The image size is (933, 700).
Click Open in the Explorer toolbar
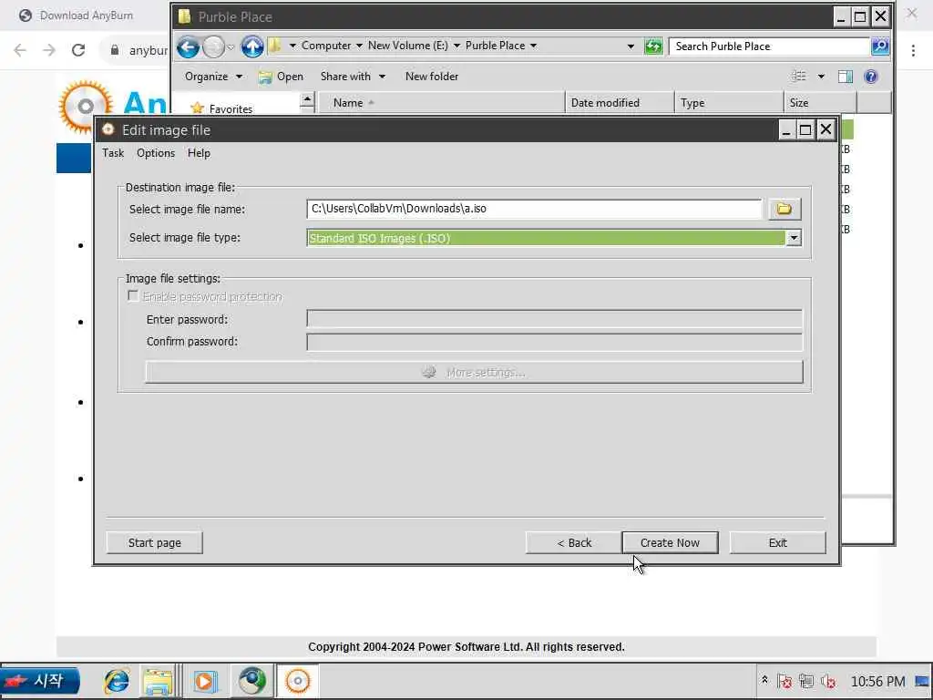click(x=281, y=77)
